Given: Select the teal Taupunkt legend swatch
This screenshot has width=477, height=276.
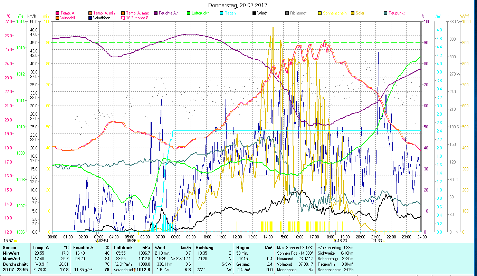Looking at the screenshot, I should point(385,13).
